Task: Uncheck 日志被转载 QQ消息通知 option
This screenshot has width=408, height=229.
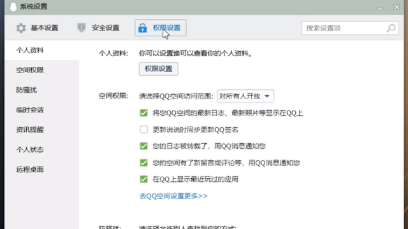Action: [143, 146]
